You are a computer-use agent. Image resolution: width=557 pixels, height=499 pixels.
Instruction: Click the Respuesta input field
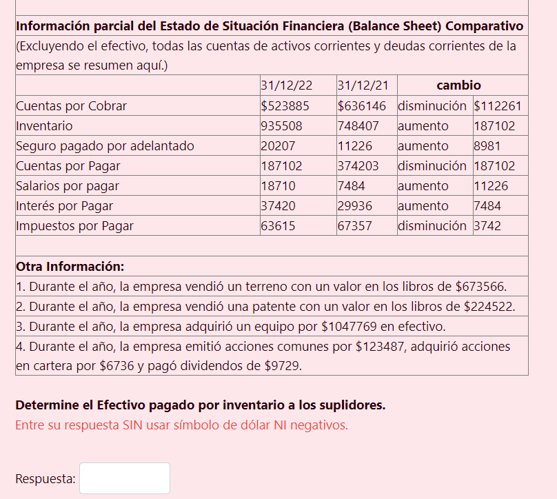click(124, 478)
